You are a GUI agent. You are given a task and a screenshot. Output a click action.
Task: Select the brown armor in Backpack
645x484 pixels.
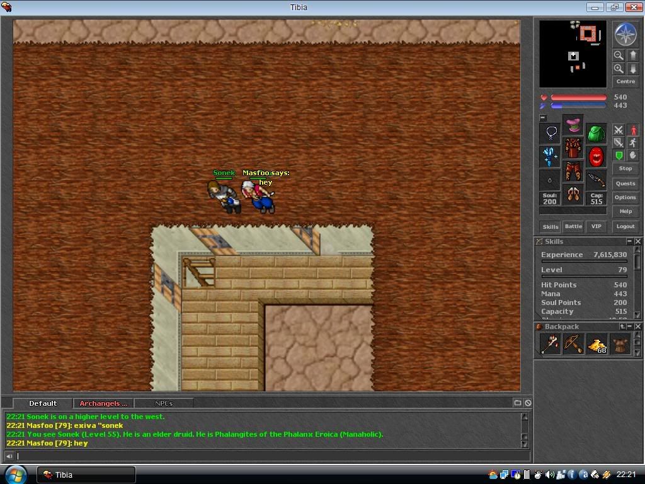coord(620,344)
